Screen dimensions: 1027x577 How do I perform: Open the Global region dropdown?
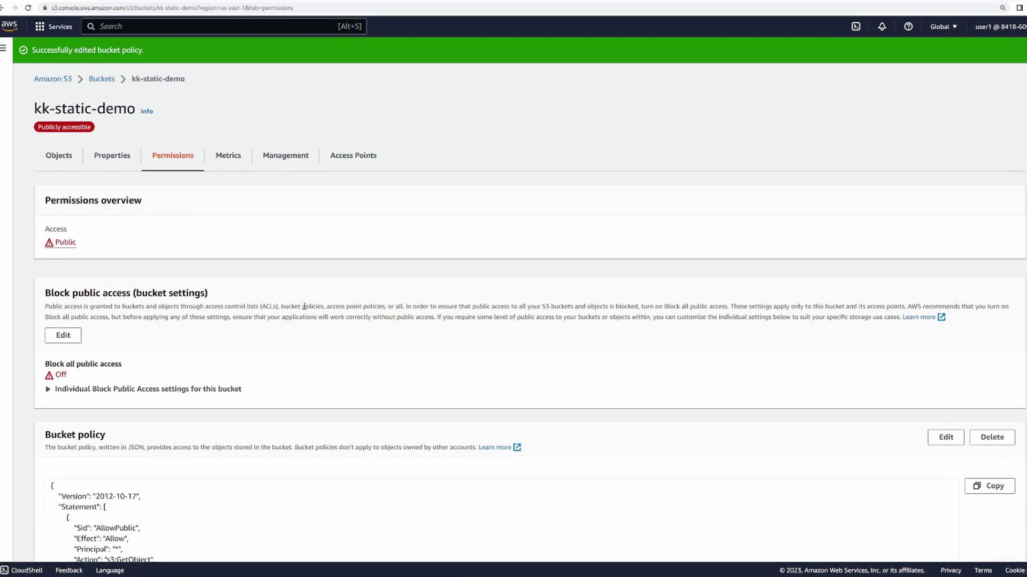tap(943, 27)
